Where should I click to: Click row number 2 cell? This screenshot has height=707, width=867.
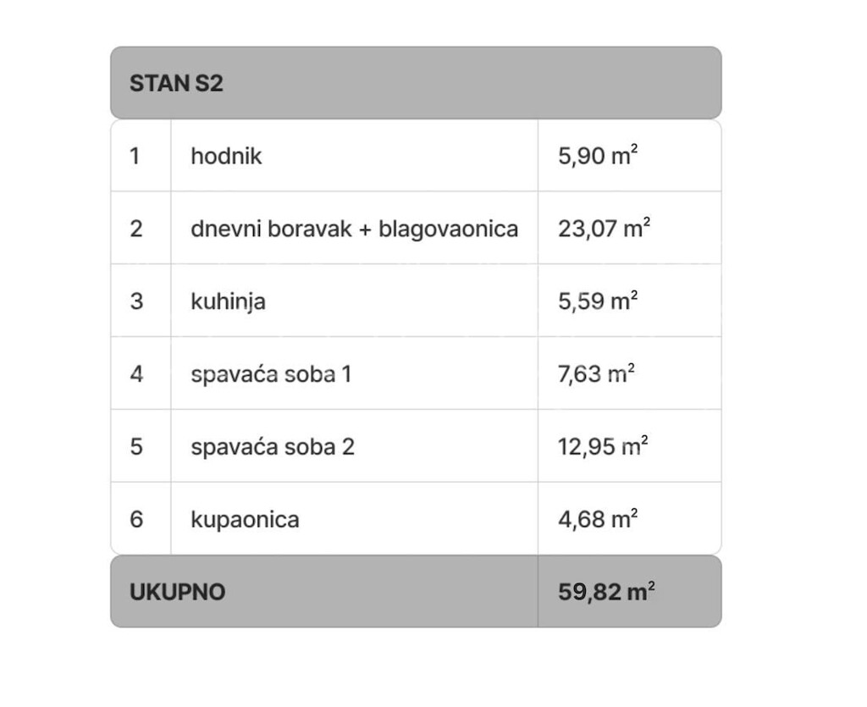click(x=141, y=229)
